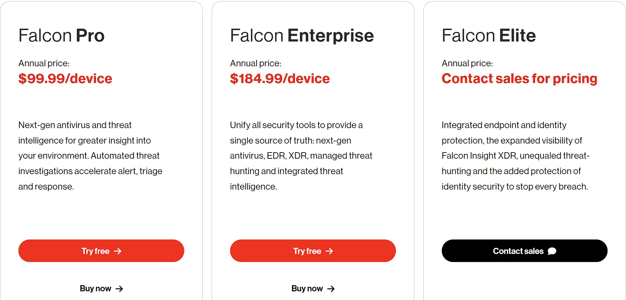
Task: Click the arrow beside Falcon Pro's Buy now
Action: pos(119,289)
